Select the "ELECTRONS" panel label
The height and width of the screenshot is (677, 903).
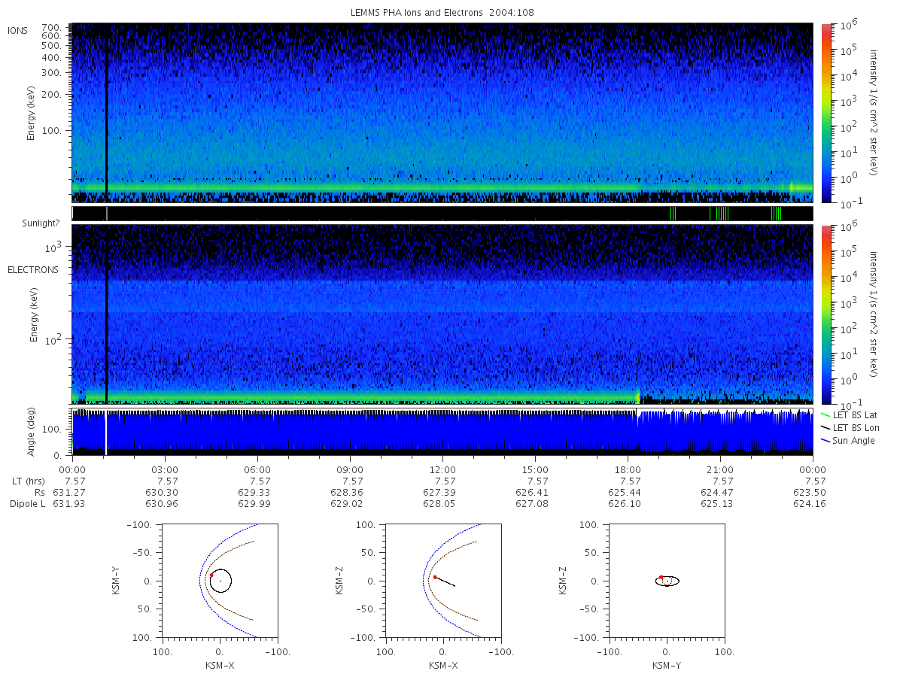pos(33,269)
